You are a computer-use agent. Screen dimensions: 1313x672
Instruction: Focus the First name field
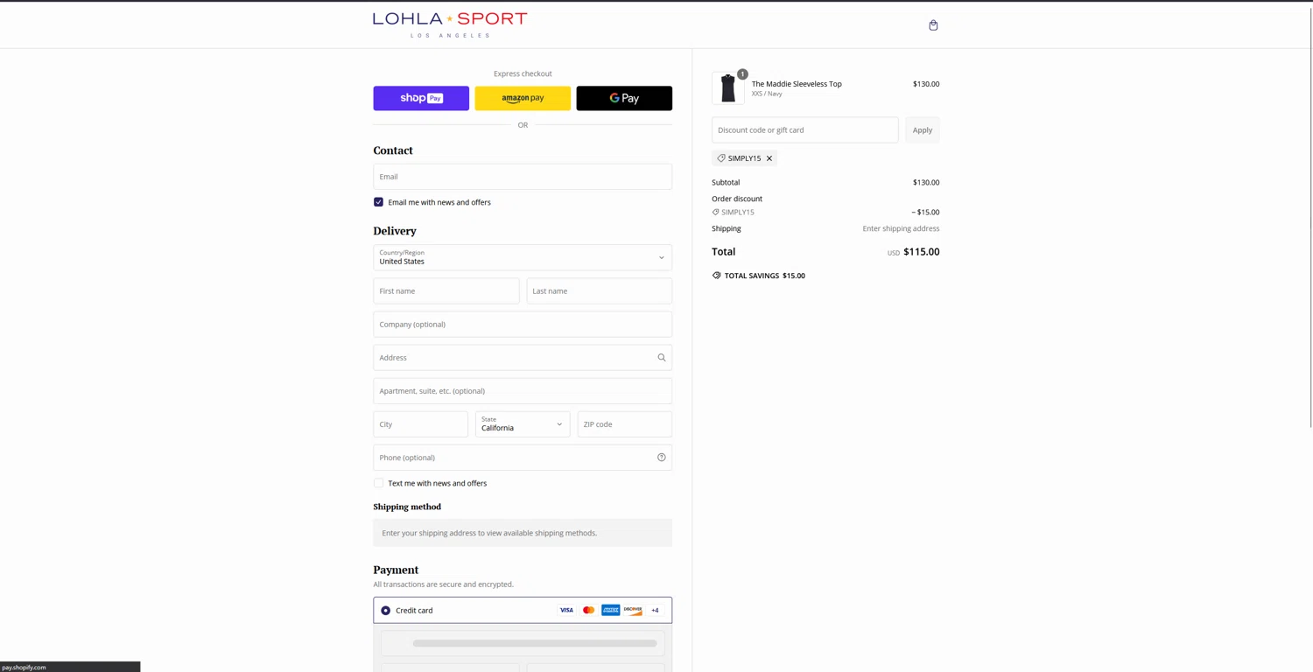[446, 291]
